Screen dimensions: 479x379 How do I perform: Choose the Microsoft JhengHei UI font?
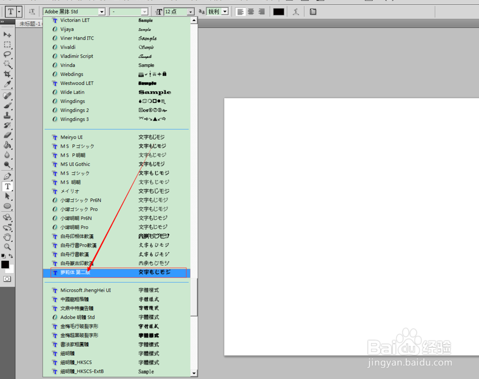[x=117, y=290]
